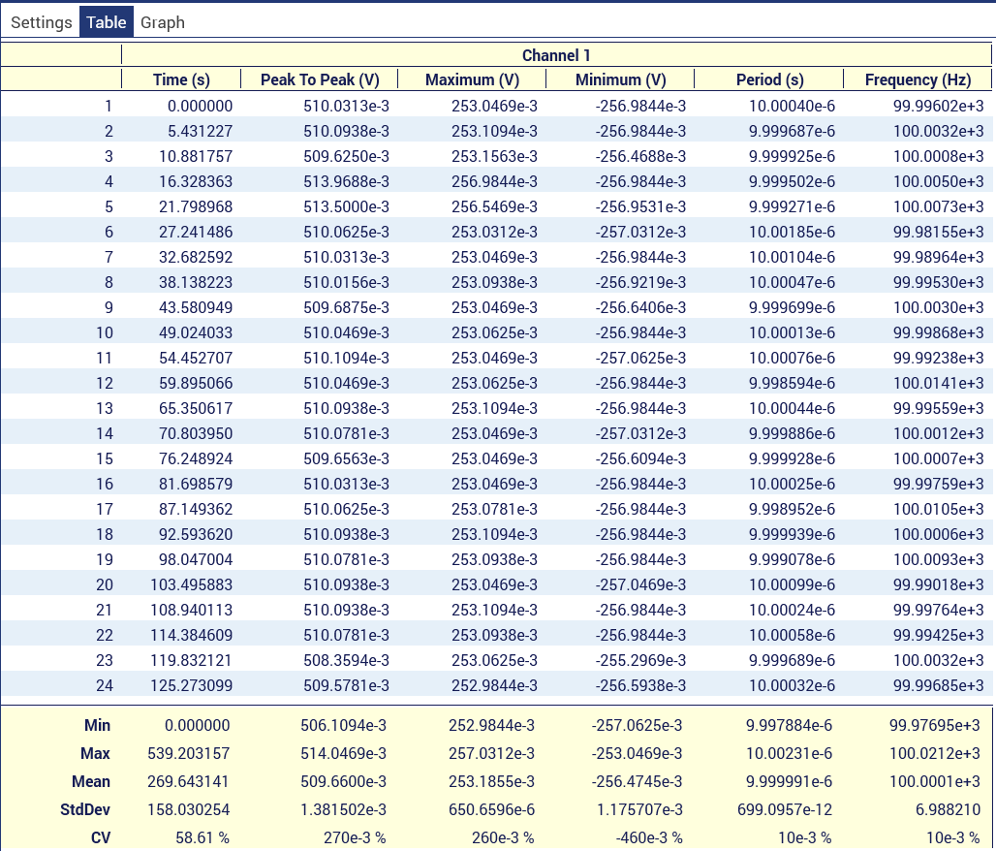Click the Mean frequency value 100.0001e+3
The height and width of the screenshot is (851, 996).
tap(935, 781)
